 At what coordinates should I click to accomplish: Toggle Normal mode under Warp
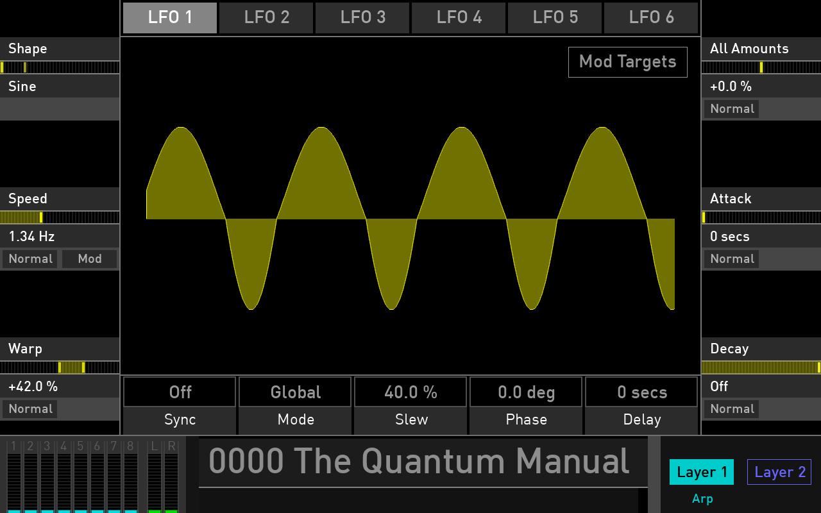click(30, 408)
